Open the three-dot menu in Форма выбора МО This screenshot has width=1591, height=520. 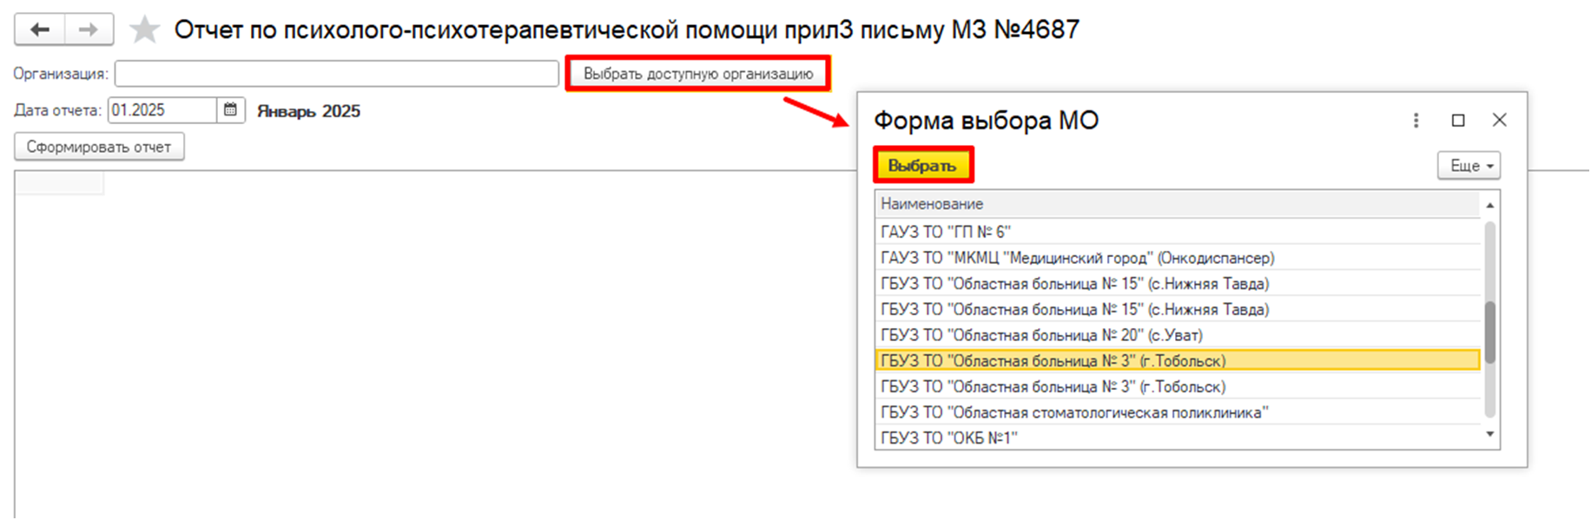tap(1416, 121)
